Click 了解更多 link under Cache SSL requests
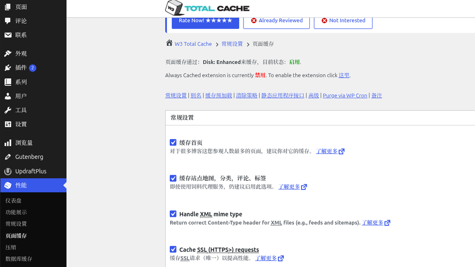Viewport: 475px width, 267px height. coord(266,258)
